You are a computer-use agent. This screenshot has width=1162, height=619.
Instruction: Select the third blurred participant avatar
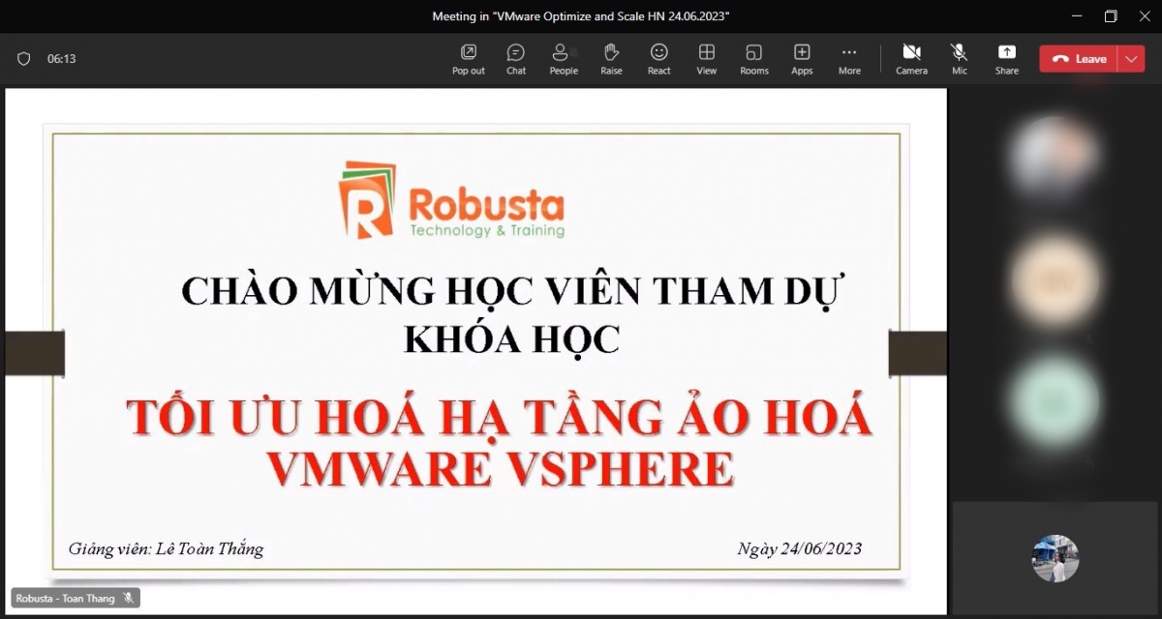(x=1055, y=402)
